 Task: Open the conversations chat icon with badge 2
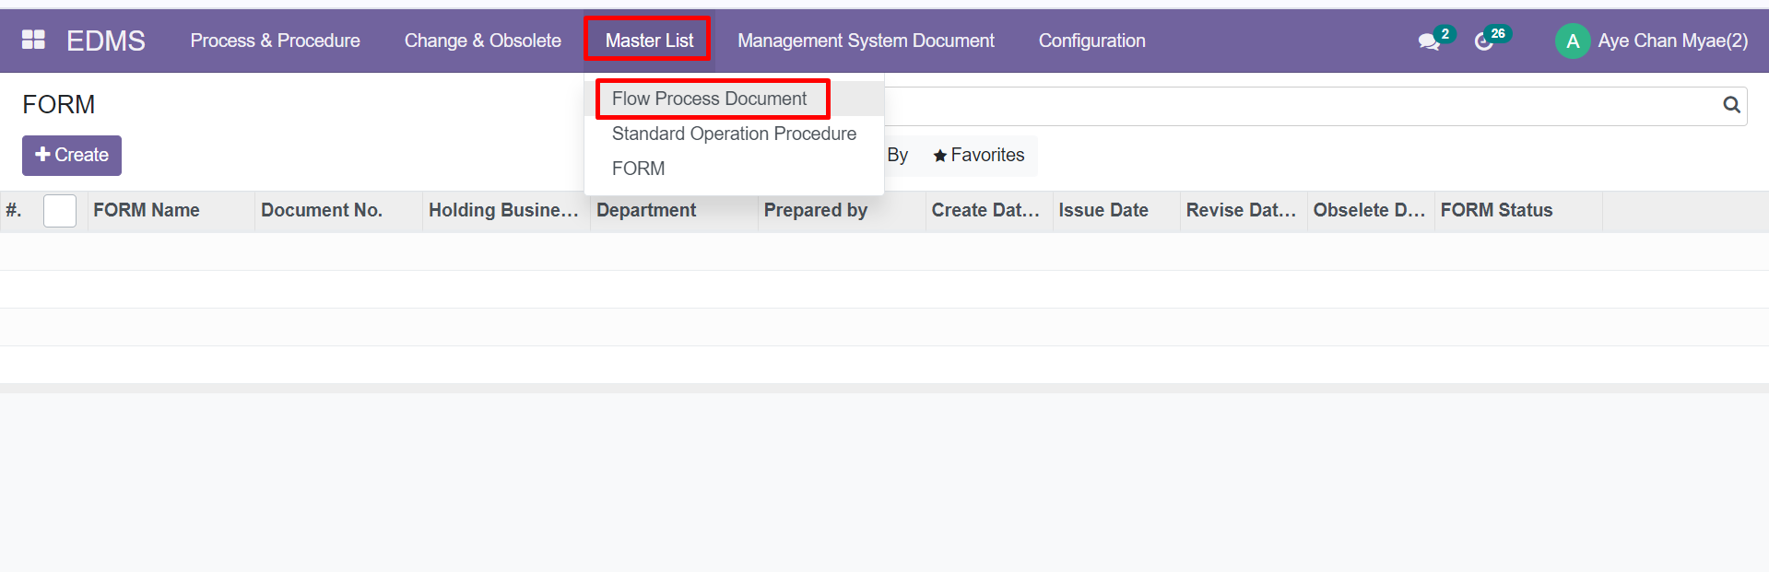tap(1430, 41)
